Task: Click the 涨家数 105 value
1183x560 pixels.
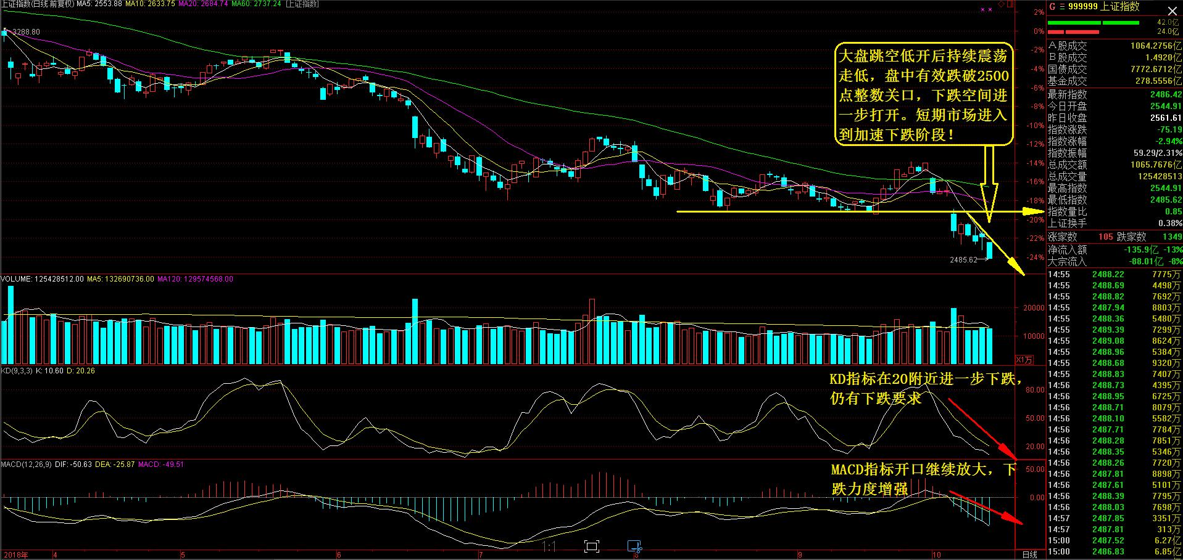Action: [1105, 237]
